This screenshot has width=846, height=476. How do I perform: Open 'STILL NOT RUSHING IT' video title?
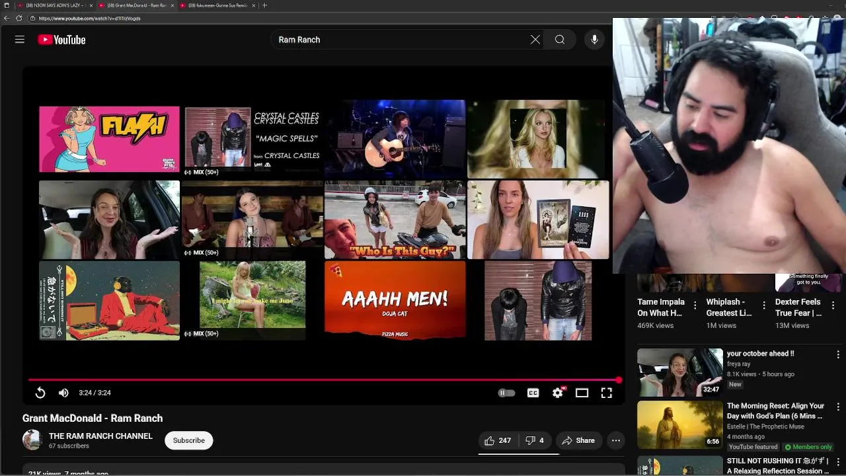pos(778,465)
